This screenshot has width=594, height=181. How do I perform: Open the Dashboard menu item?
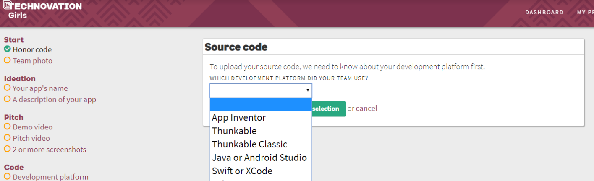[x=544, y=12]
